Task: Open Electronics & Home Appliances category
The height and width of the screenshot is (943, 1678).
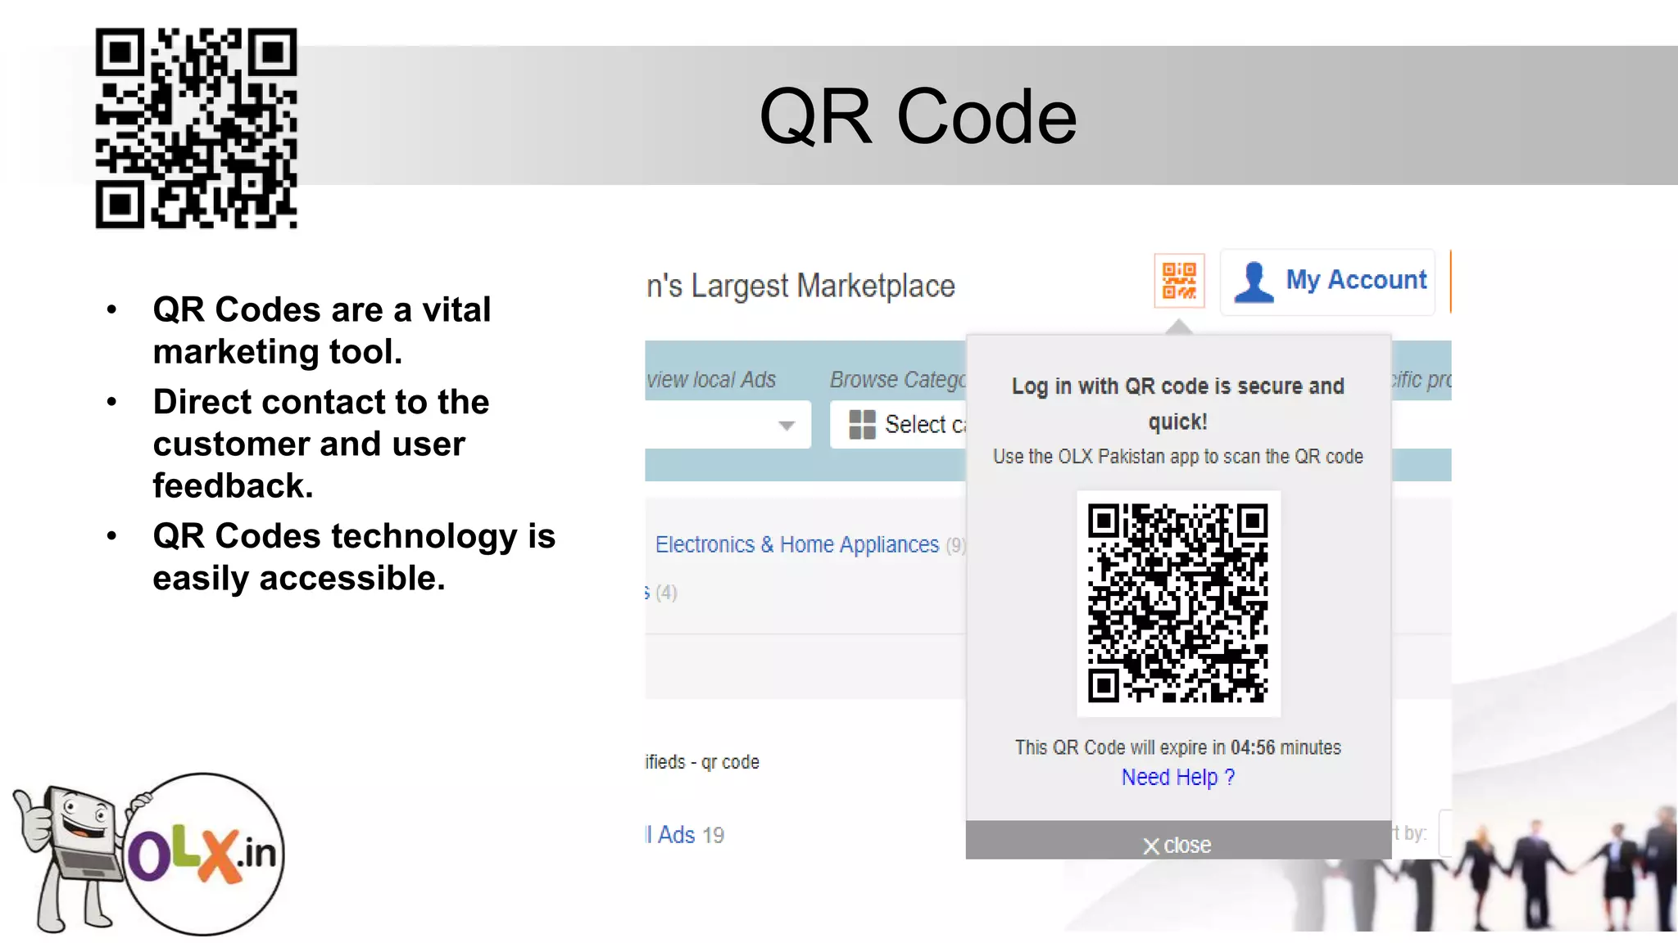Action: [797, 544]
